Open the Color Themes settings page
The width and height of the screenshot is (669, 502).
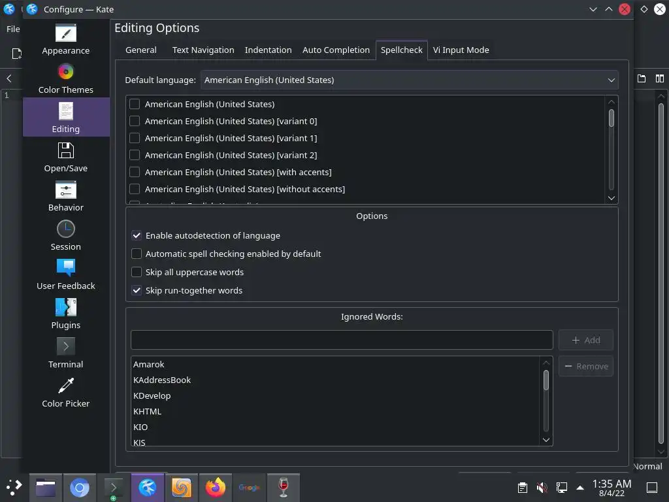(x=66, y=78)
